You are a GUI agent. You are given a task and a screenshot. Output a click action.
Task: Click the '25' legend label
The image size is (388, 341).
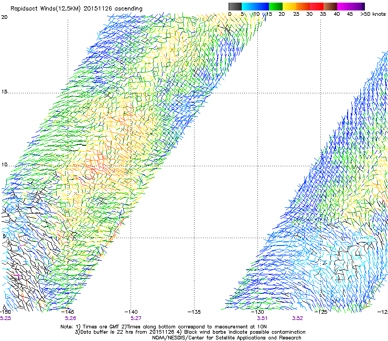[x=296, y=14]
